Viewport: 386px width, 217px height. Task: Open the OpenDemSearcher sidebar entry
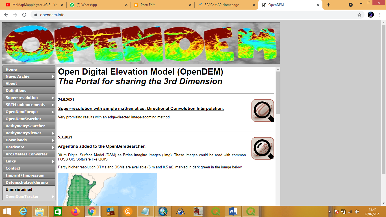tap(29, 119)
